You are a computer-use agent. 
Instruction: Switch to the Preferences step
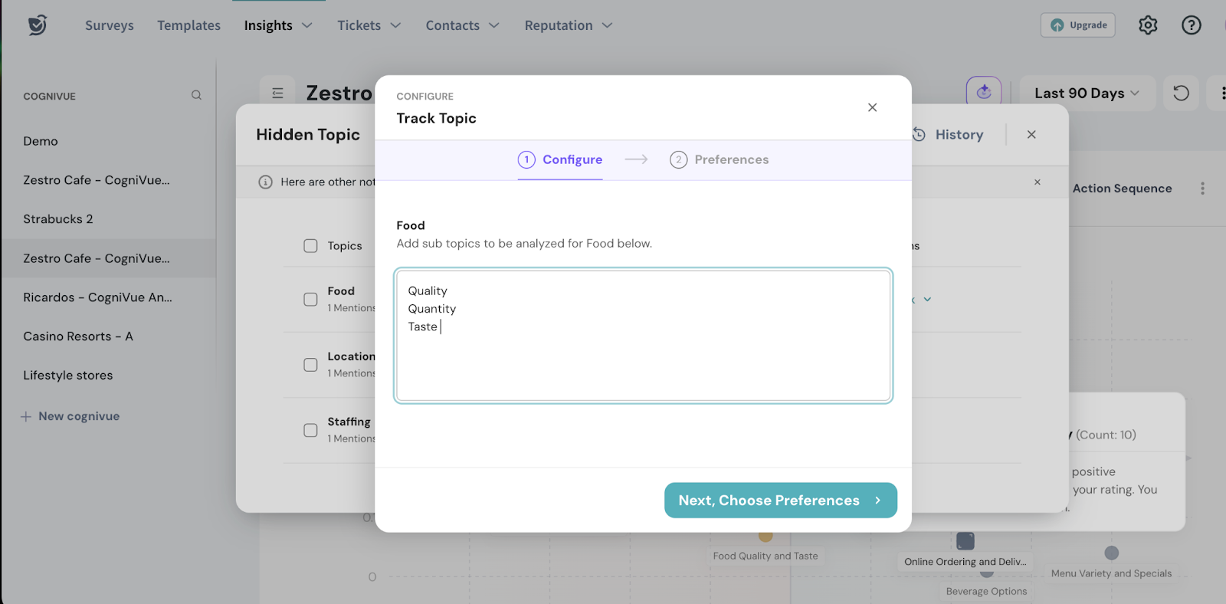(x=719, y=159)
